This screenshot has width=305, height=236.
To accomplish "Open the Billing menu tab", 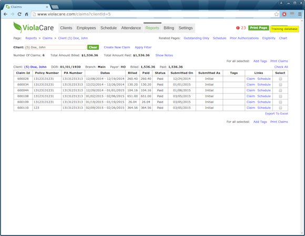I will (x=169, y=28).
